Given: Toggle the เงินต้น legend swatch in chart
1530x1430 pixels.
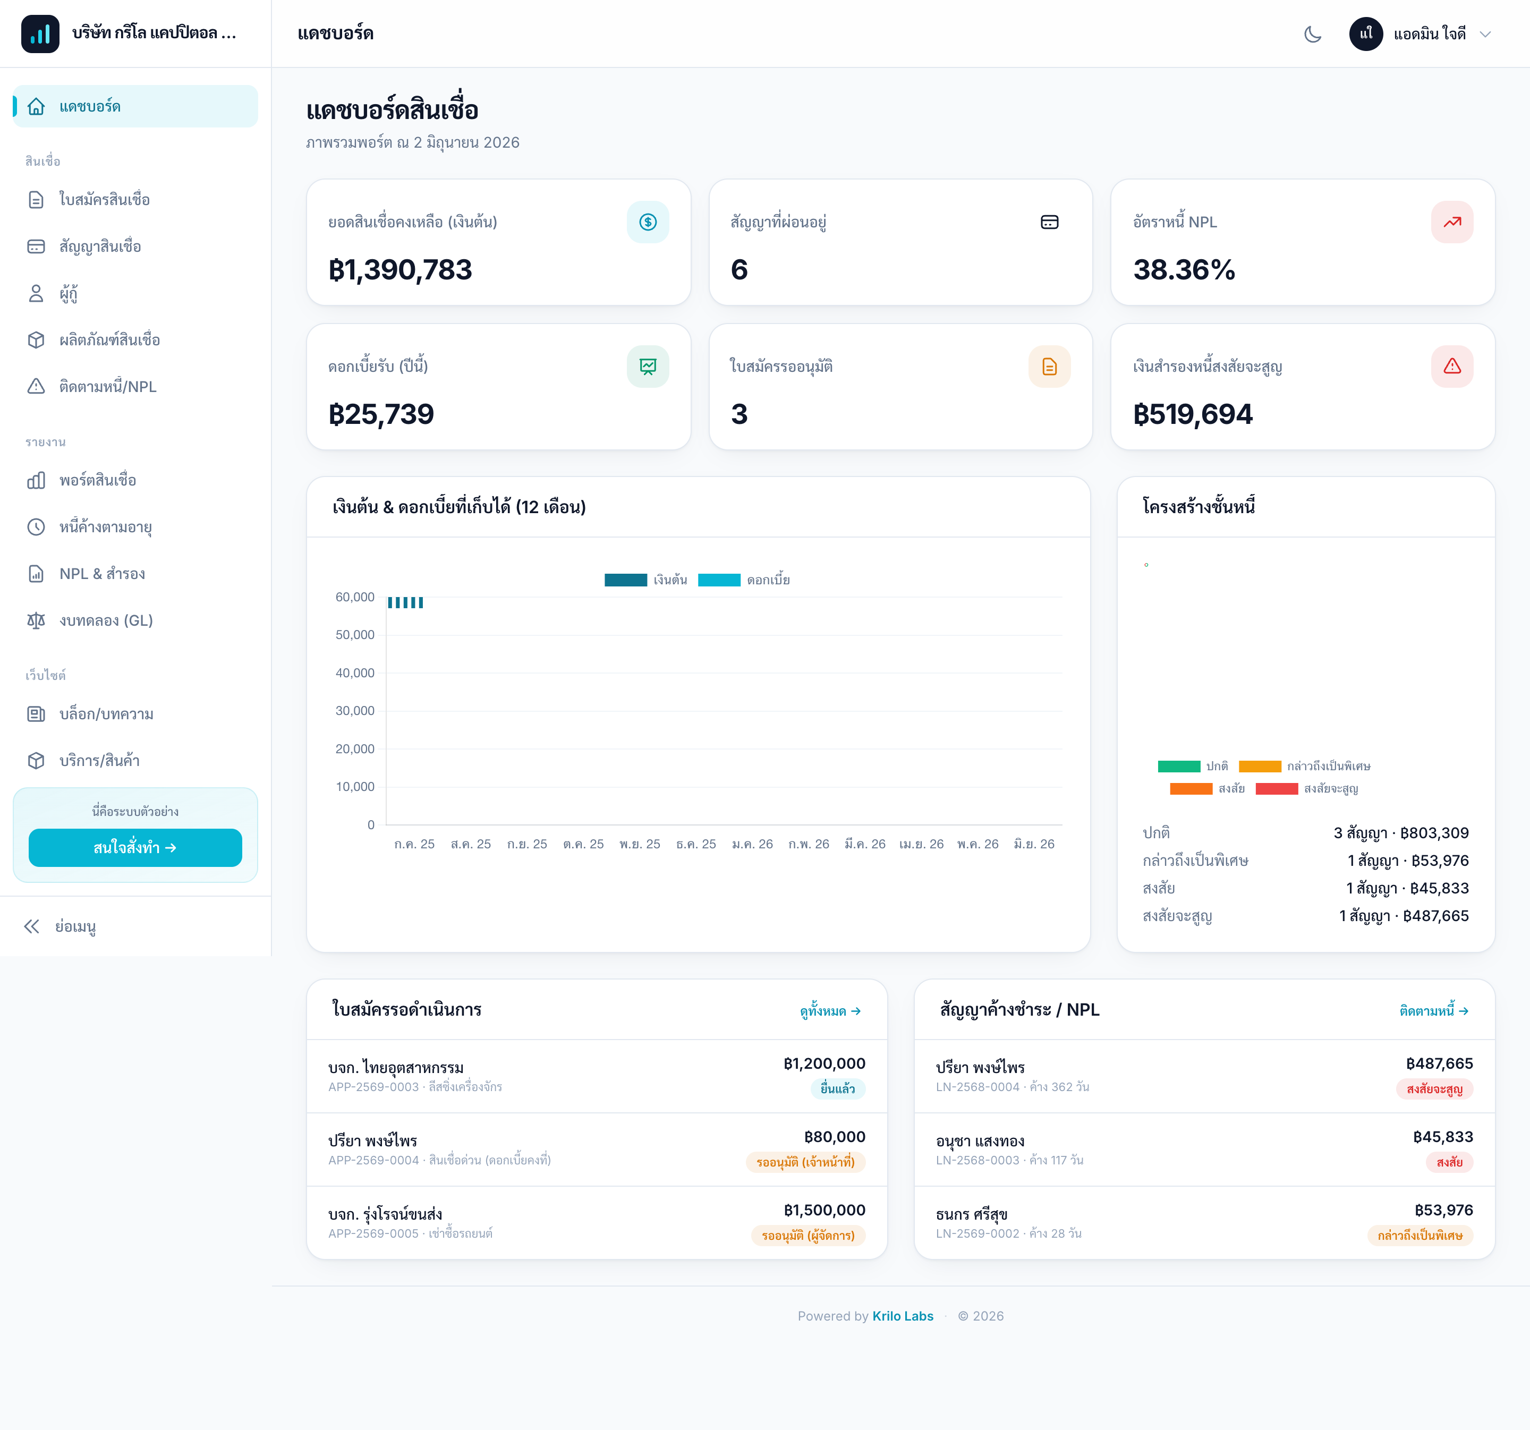Looking at the screenshot, I should click(x=626, y=580).
